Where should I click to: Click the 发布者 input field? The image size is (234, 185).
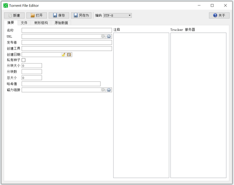tap(67, 43)
